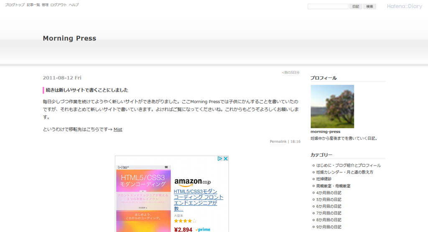This screenshot has height=232, width=428.
Task: Open the entry title 続きは新しいサイトで書くことにしました
Action: pos(87,90)
